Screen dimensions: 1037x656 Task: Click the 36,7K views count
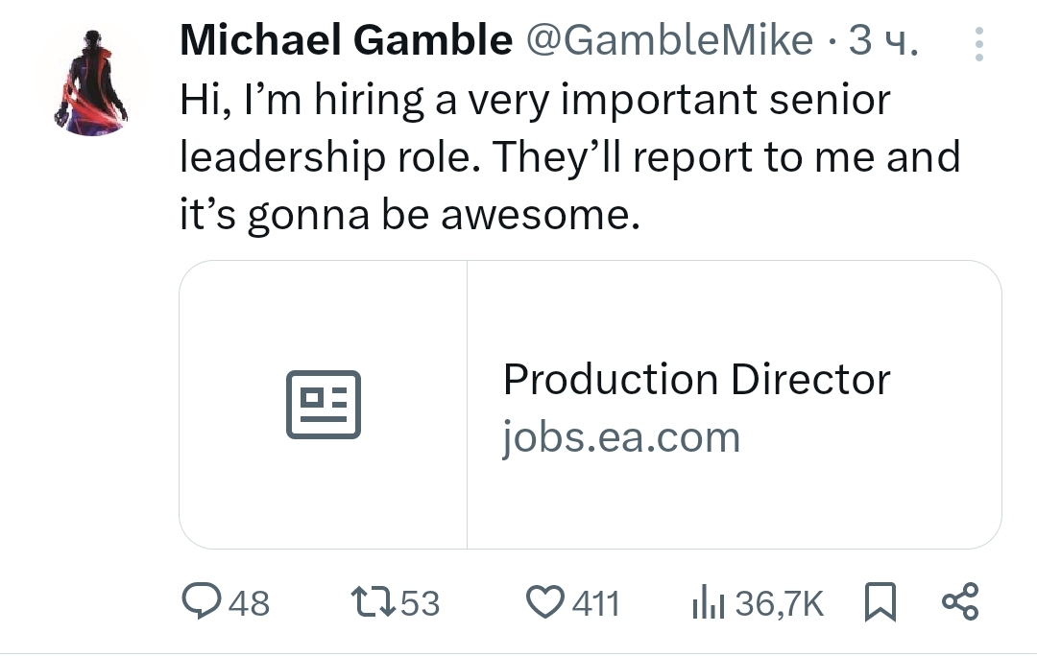click(780, 603)
